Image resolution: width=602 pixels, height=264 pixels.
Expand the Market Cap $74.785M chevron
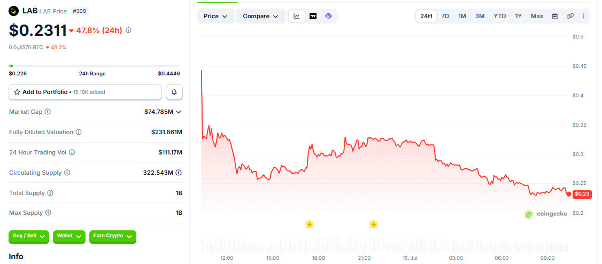(179, 112)
